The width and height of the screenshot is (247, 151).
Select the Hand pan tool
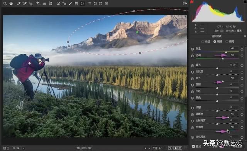coord(11,3)
